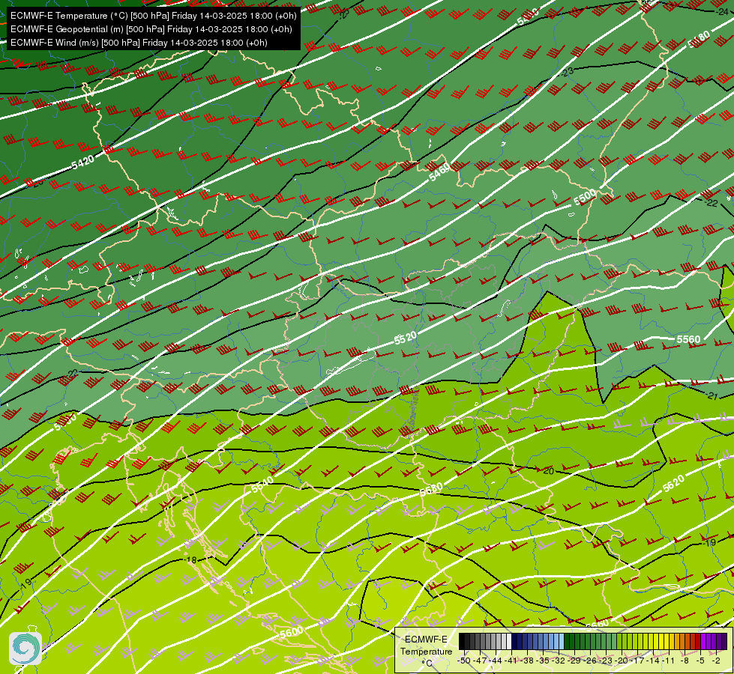Click the -38 tick in the colour scale

(527, 661)
